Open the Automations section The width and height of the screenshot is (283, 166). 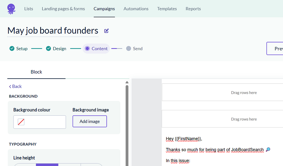coord(136,9)
